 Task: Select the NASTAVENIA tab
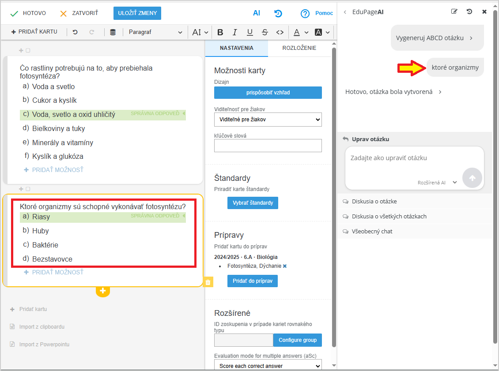(x=236, y=48)
